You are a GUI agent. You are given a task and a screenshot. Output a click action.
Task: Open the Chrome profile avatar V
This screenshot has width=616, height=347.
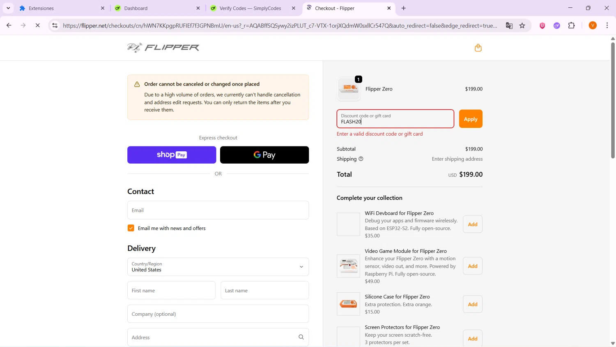coord(593,25)
